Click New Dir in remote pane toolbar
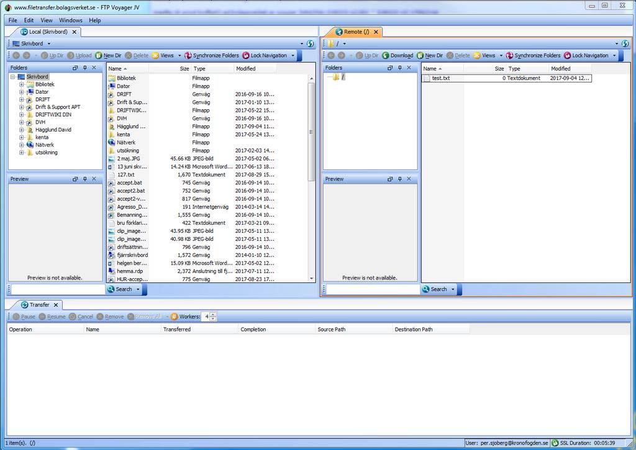 click(x=430, y=55)
